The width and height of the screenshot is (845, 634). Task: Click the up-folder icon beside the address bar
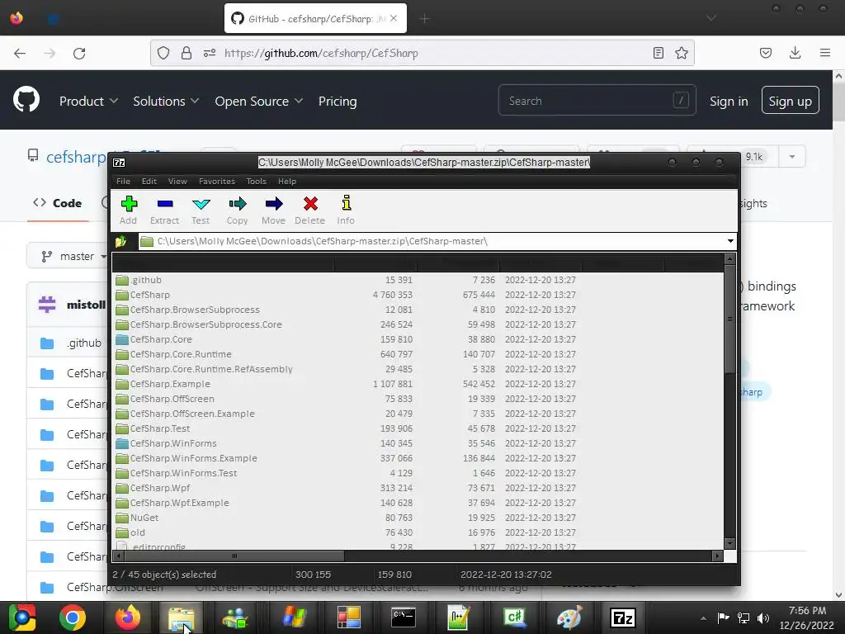120,242
